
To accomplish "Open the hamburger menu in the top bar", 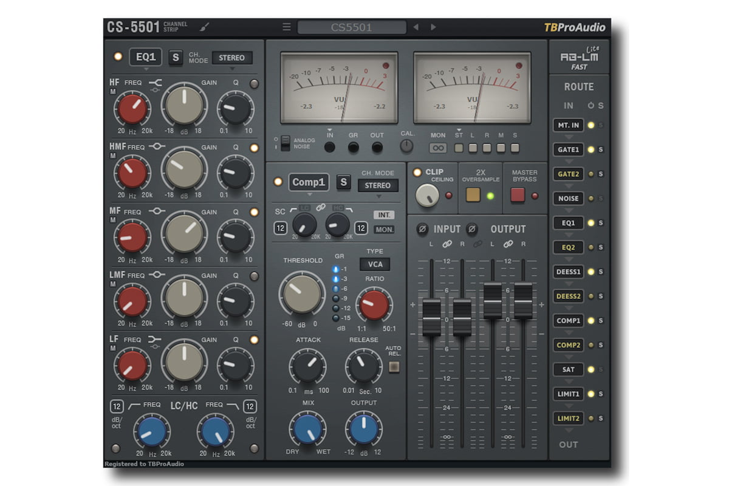I will pos(287,27).
